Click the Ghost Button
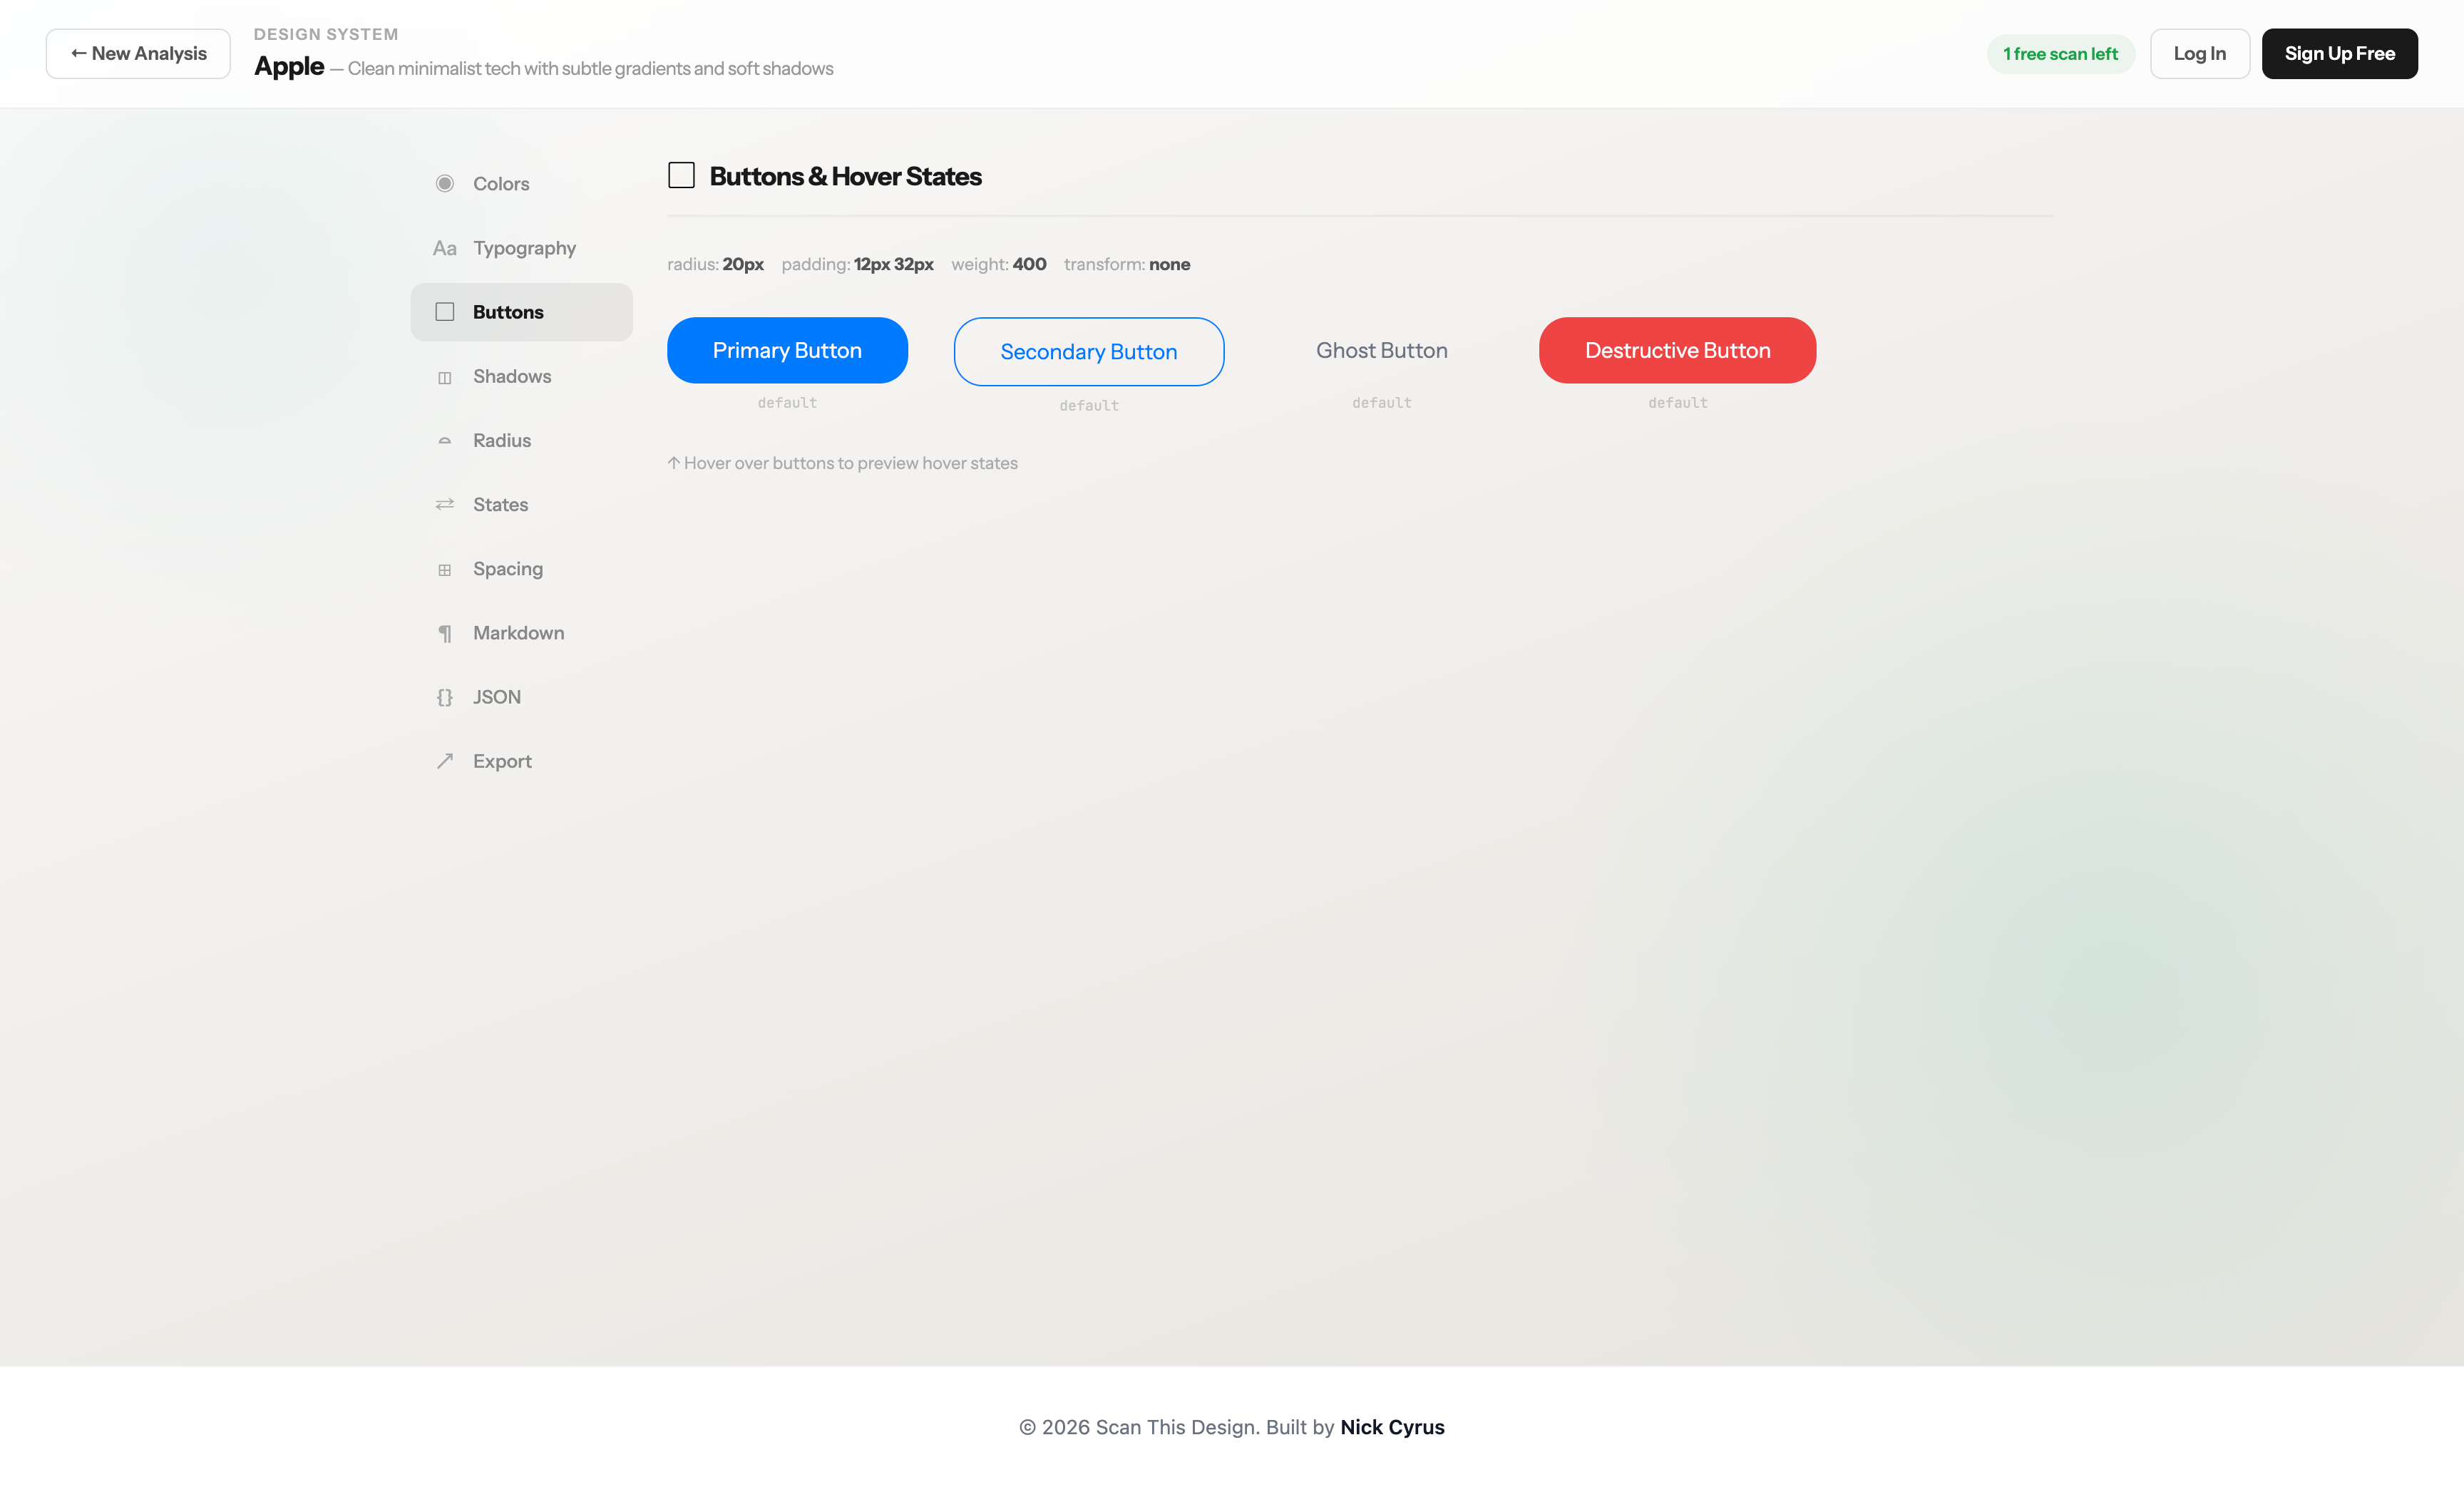Screen dimensions: 2464x1487 pyautogui.click(x=1382, y=350)
